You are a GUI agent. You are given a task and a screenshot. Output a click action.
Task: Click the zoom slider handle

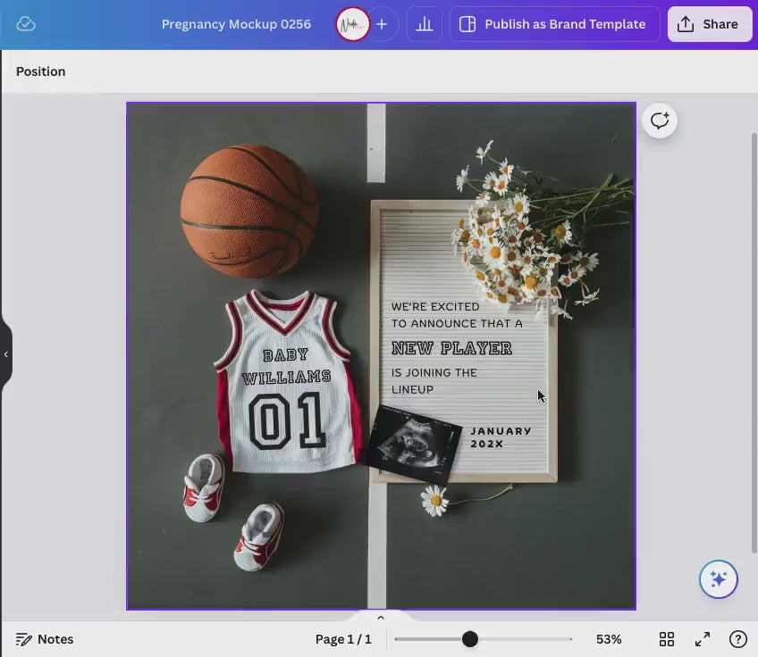pyautogui.click(x=470, y=639)
